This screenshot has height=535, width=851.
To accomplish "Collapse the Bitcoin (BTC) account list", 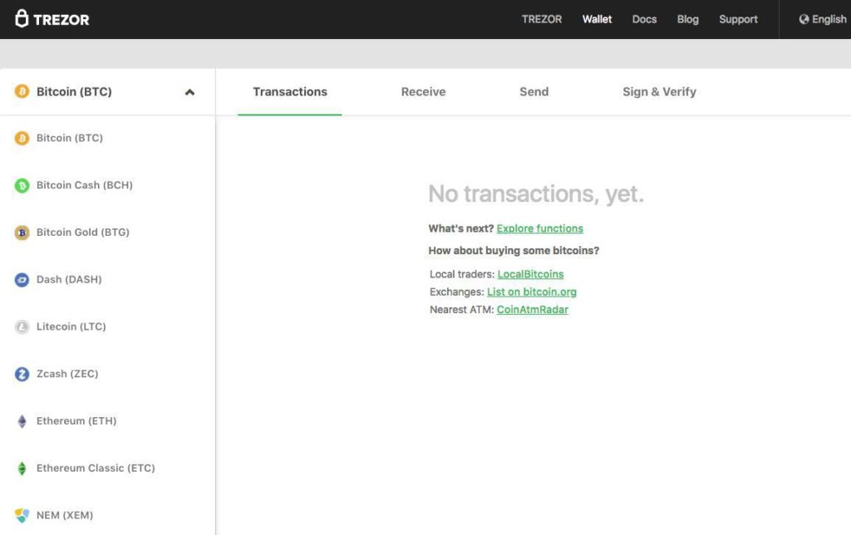I will pos(189,92).
